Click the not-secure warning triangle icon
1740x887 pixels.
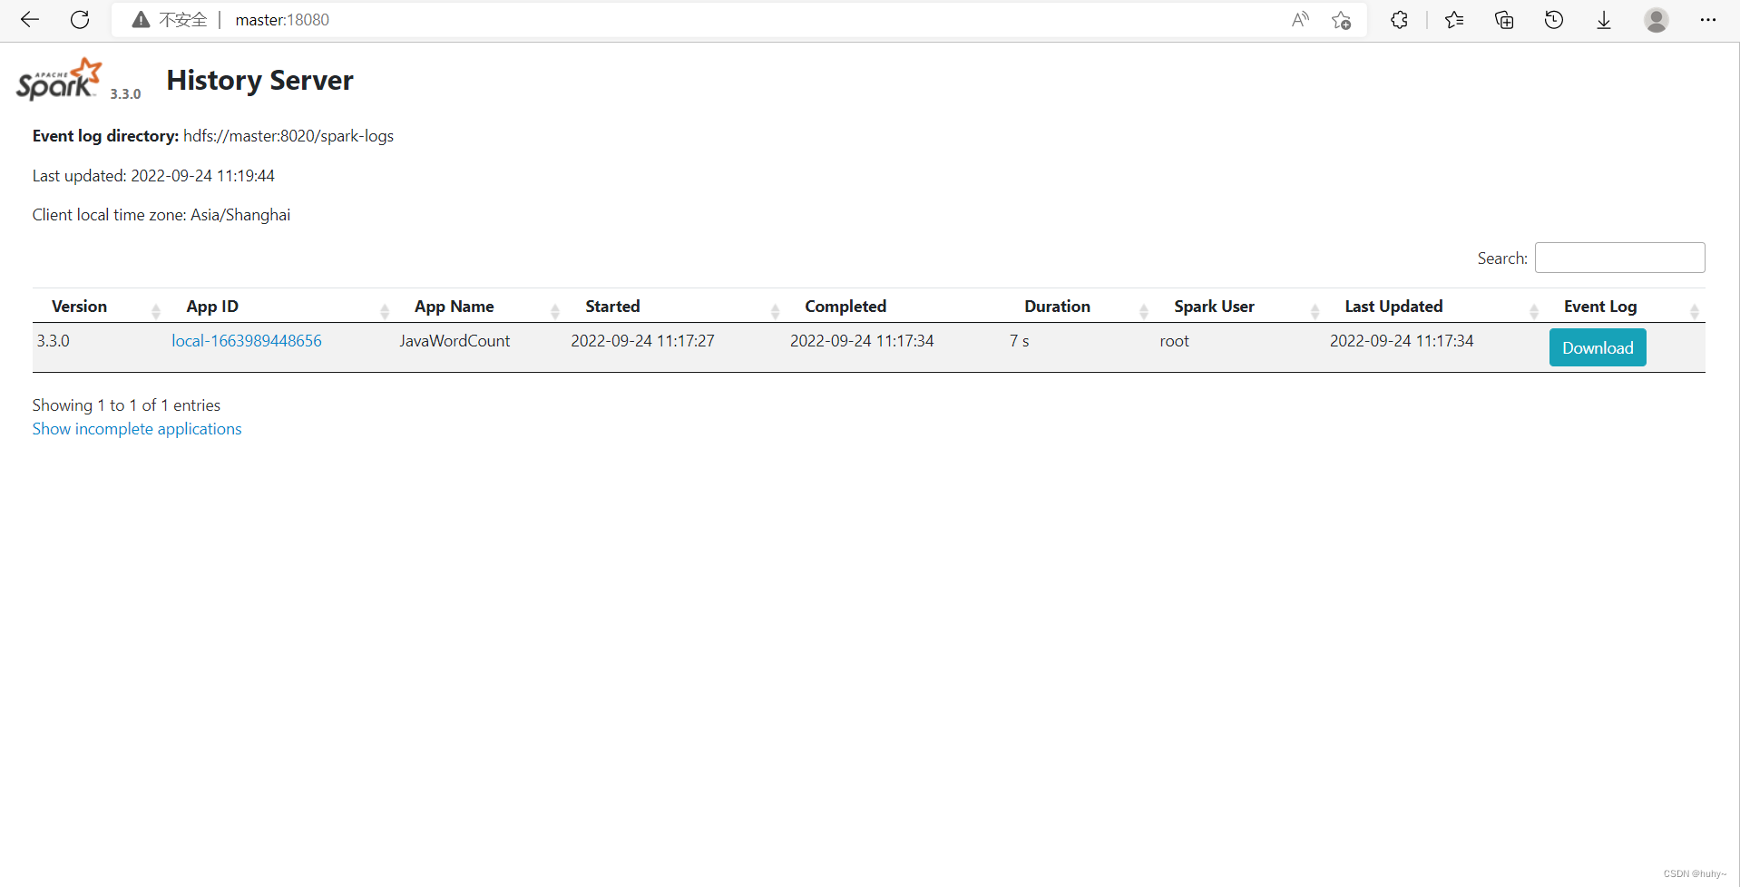[141, 20]
